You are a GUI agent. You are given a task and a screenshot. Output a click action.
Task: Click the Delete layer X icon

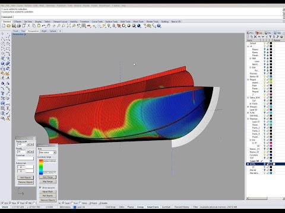255,37
